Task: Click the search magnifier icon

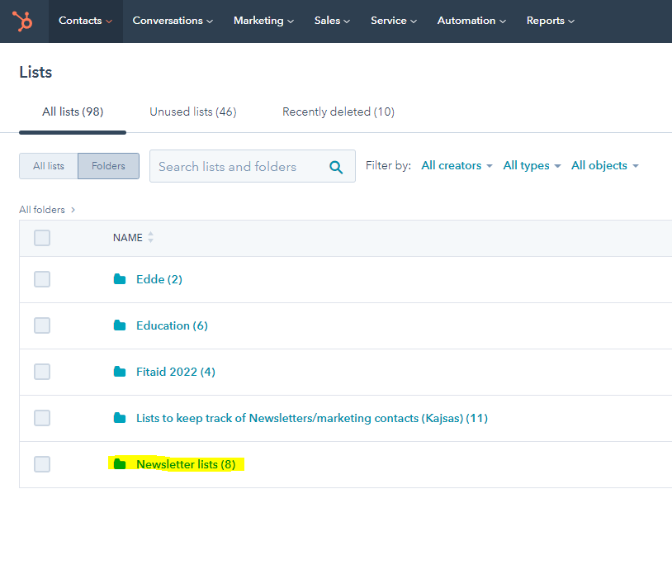Action: pyautogui.click(x=336, y=167)
